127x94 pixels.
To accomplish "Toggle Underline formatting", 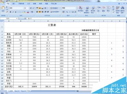I will pyautogui.click(x=16, y=12).
